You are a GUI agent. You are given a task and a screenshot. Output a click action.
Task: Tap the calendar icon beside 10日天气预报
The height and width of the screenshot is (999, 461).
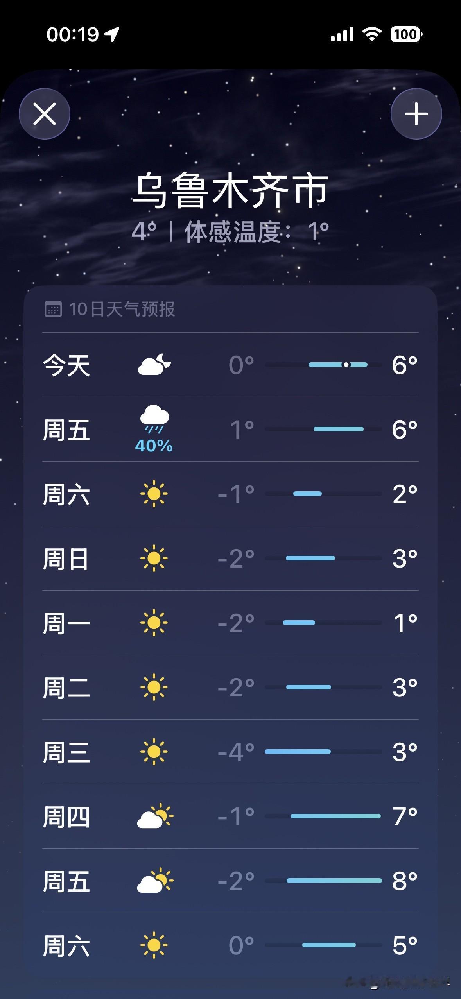[53, 309]
